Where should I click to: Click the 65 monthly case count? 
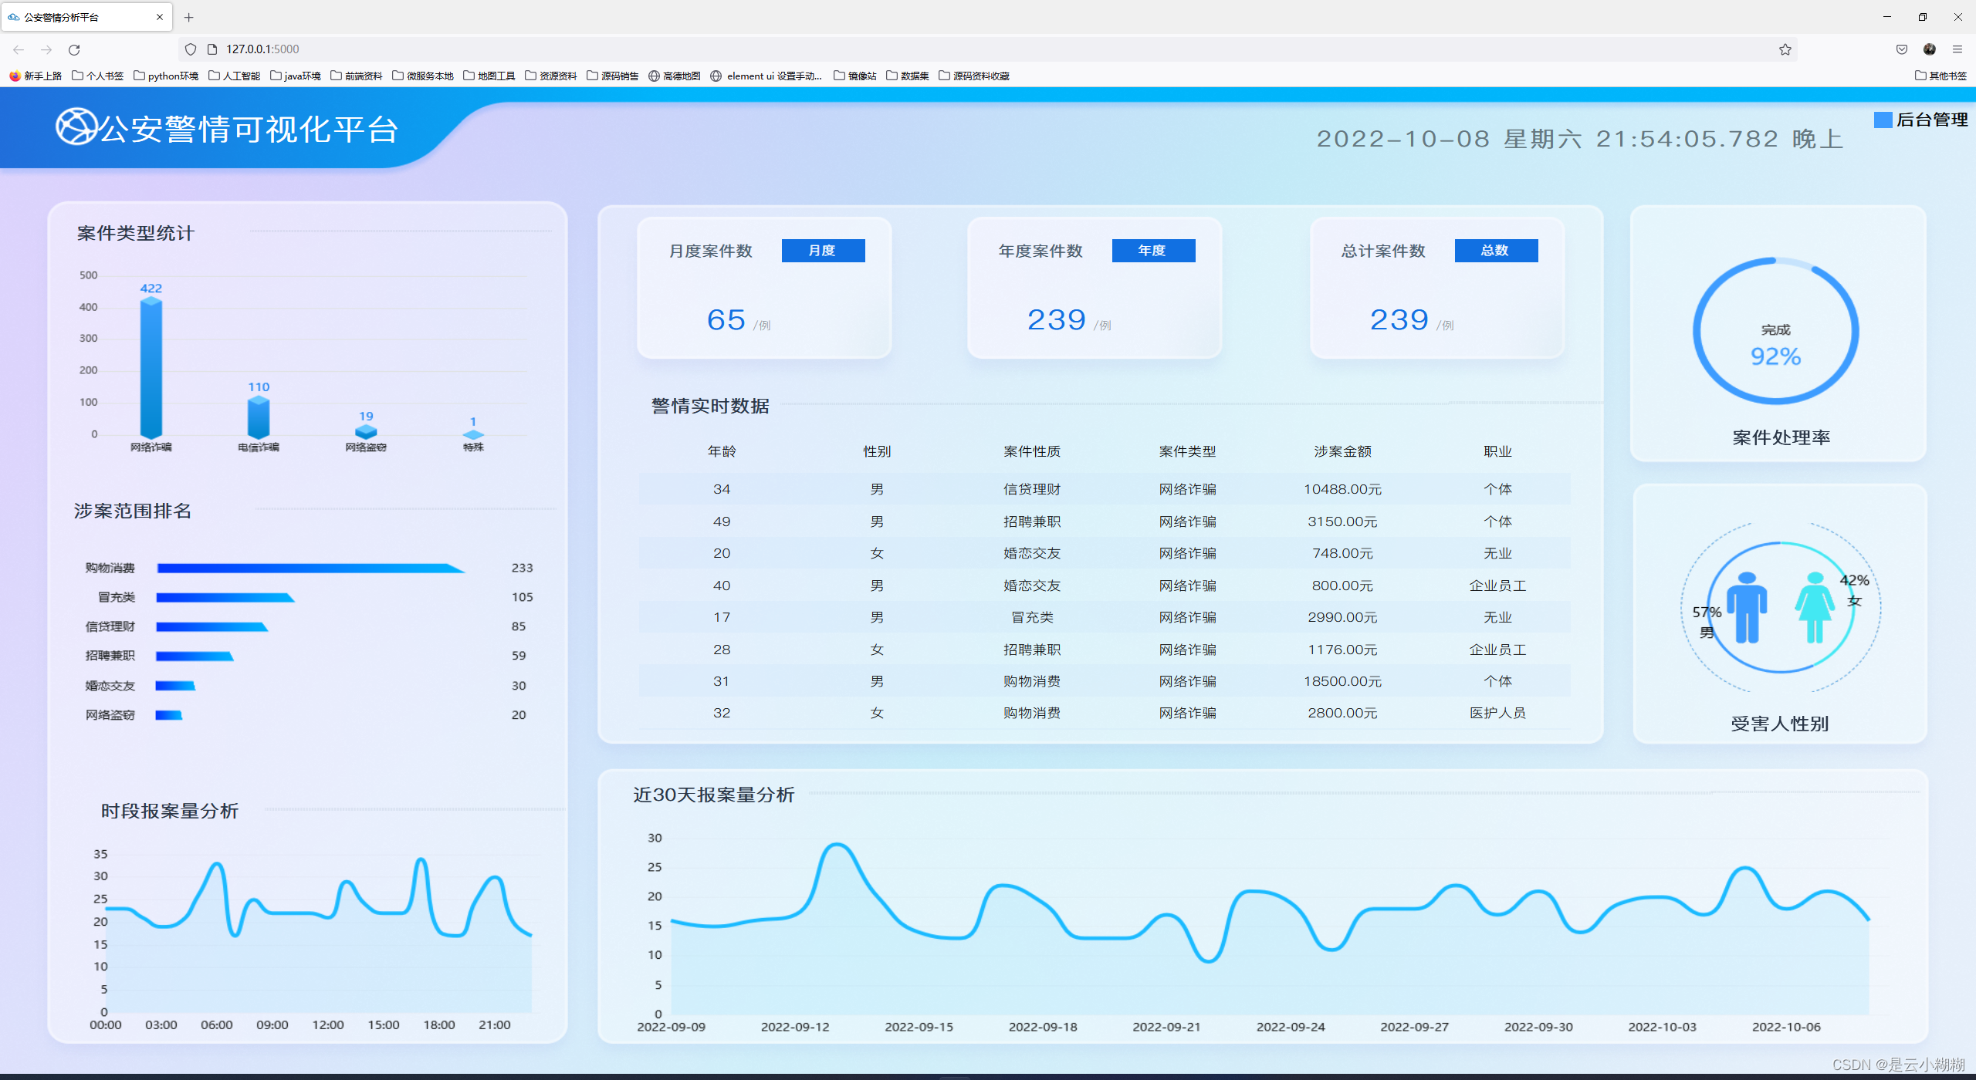point(726,320)
